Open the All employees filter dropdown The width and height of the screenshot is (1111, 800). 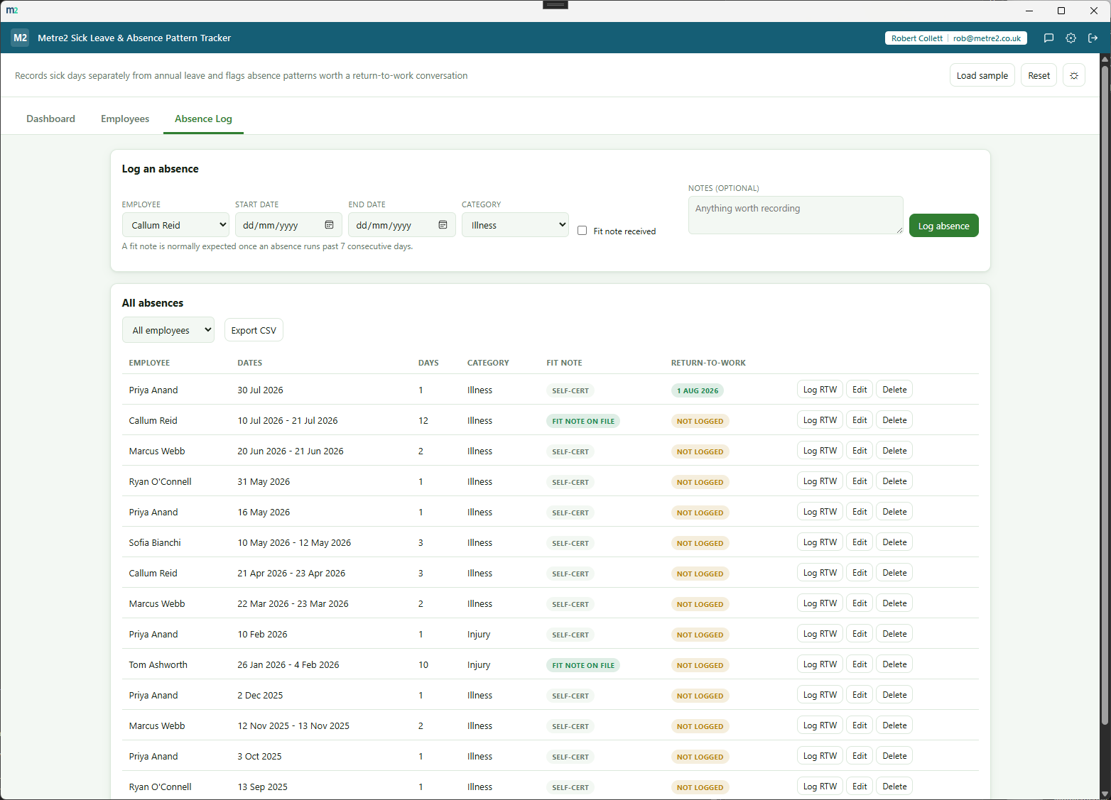point(168,330)
